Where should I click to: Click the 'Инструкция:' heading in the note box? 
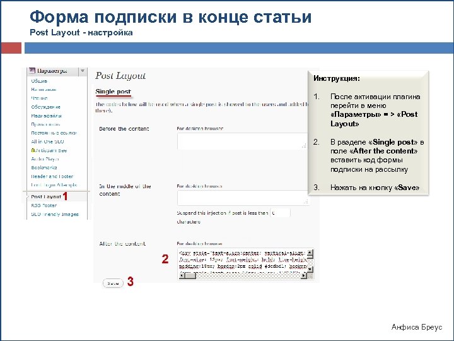click(337, 78)
